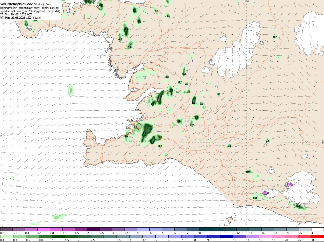This screenshot has height=242, width=324.
Task: Click the deep blue 10–12 swatch in lower legend row
Action: [227, 236]
